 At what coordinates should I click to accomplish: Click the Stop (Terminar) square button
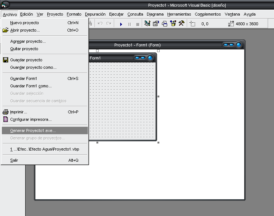point(138,25)
